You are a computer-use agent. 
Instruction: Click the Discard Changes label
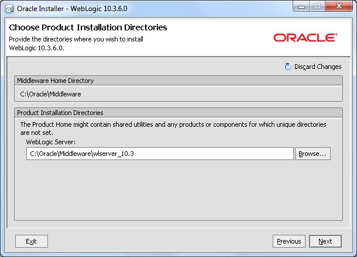(318, 67)
